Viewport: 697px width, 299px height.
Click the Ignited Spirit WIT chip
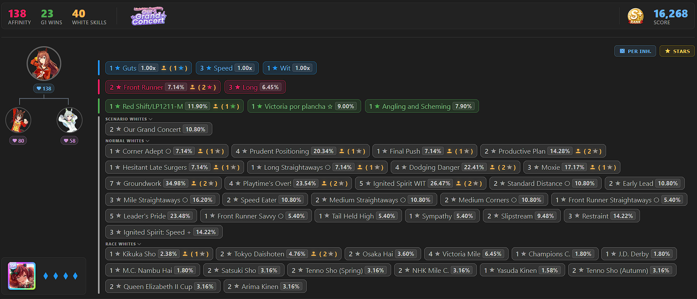tap(421, 183)
